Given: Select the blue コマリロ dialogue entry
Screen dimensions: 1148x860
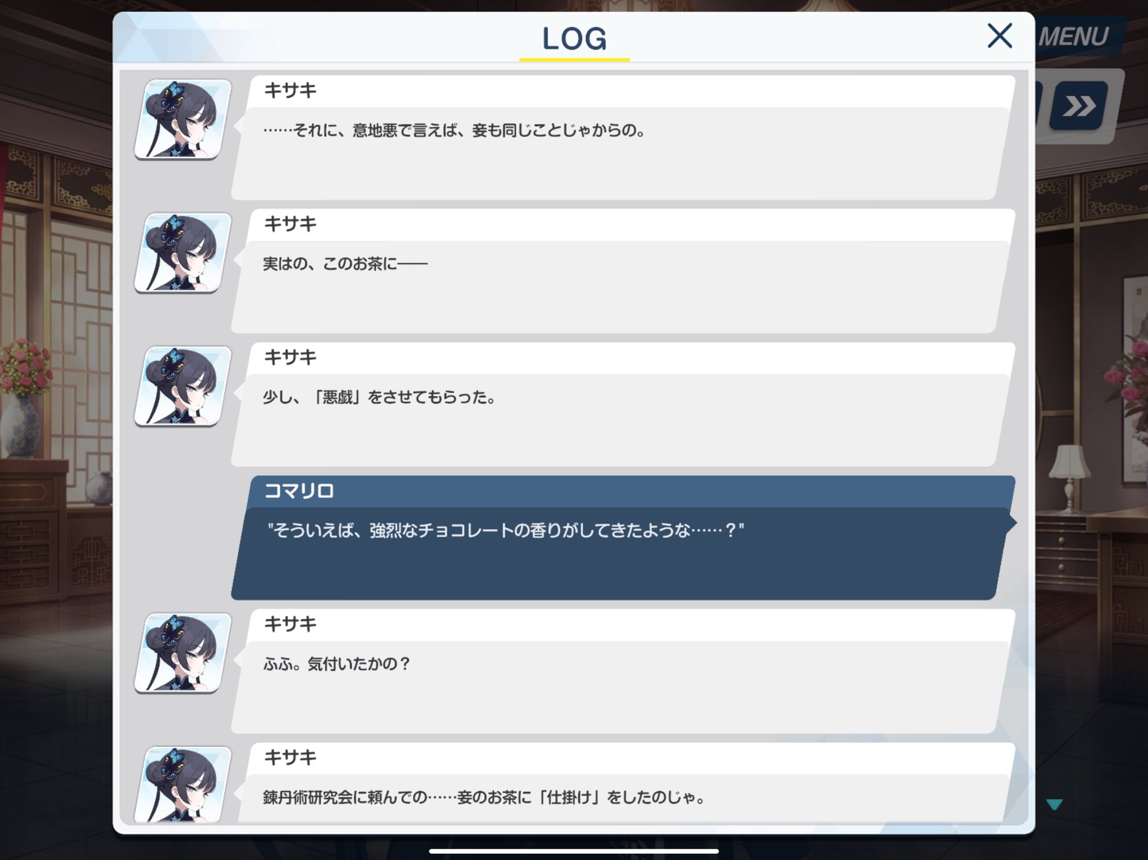Looking at the screenshot, I should click(x=622, y=538).
